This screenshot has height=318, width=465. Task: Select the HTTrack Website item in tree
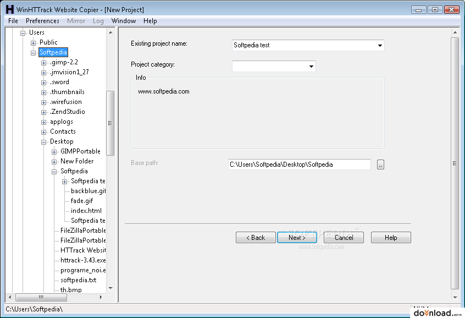(83, 250)
